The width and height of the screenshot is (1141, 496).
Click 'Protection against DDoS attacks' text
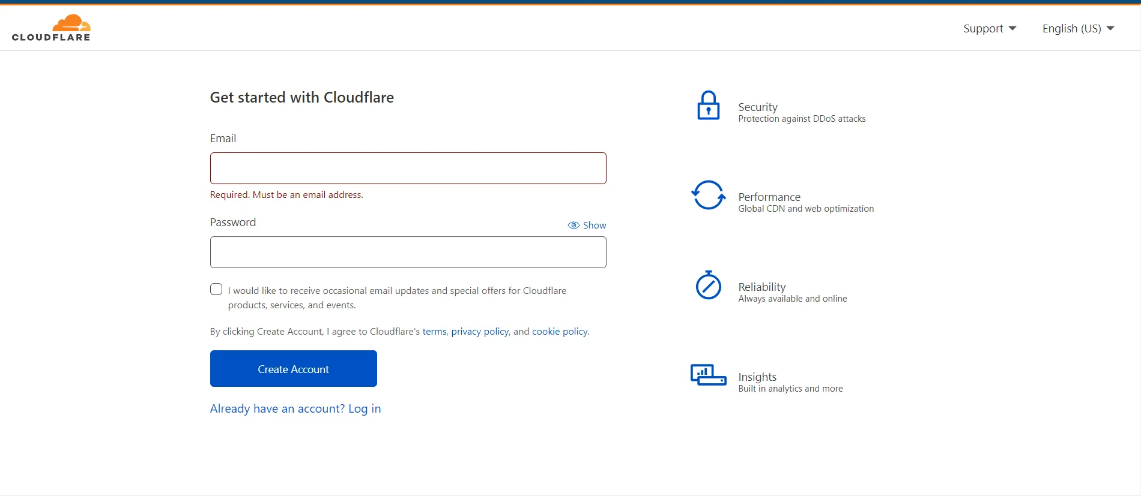802,119
